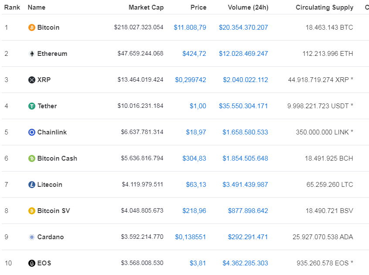Screen dimensions: 369x275
Task: Click the green Bitcoin Cash icon
Action: (32, 158)
